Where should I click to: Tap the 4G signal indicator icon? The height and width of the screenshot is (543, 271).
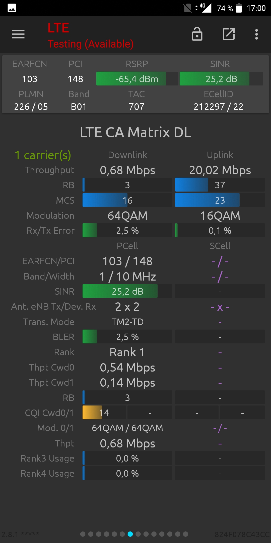(x=204, y=8)
